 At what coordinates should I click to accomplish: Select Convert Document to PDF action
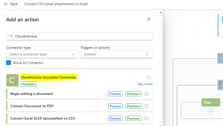click(x=80, y=106)
